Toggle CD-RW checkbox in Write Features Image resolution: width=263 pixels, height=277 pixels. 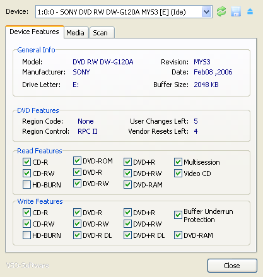point(26,224)
